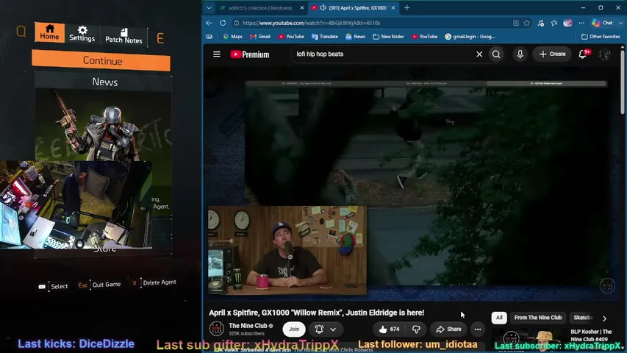This screenshot has height=353, width=627.
Task: Select the Q shortcut icon beside Home
Action: tap(21, 31)
